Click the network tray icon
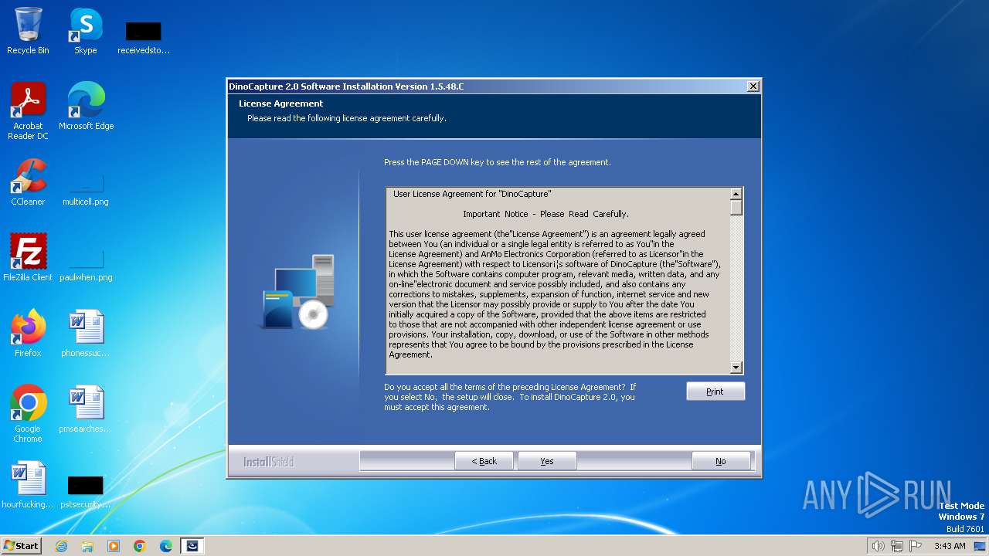Image resolution: width=989 pixels, height=556 pixels. pos(897,546)
